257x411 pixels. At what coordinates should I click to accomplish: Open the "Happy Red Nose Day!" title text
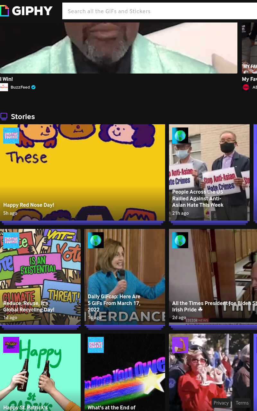pos(29,205)
